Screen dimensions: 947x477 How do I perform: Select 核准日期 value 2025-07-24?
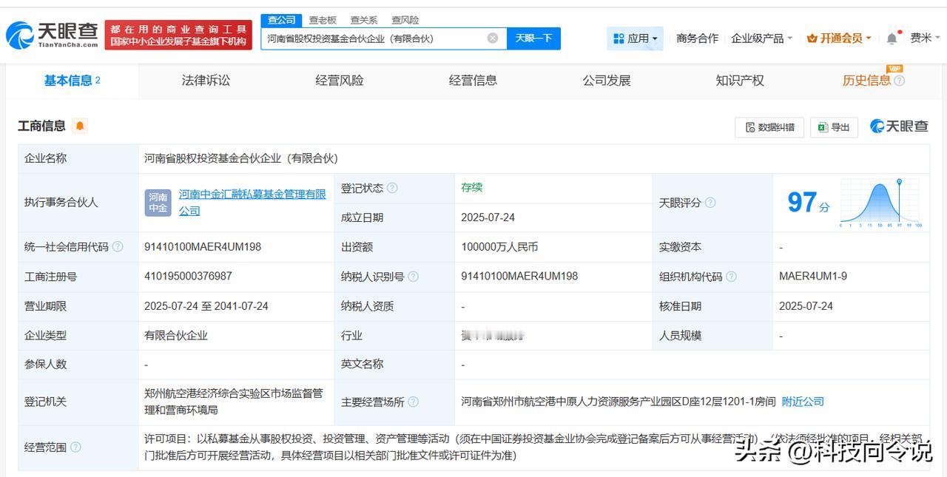806,306
